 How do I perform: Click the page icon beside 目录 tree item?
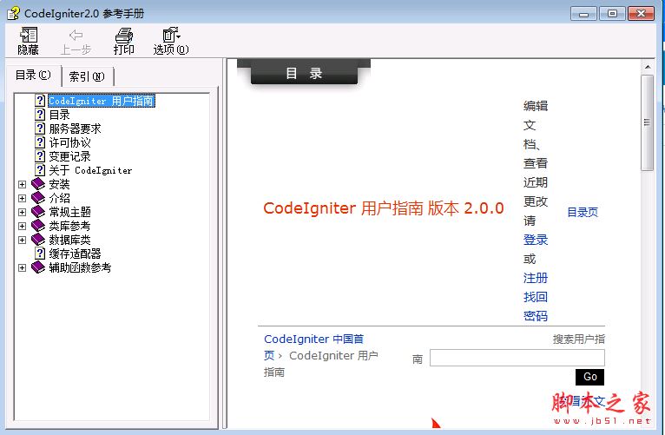40,115
